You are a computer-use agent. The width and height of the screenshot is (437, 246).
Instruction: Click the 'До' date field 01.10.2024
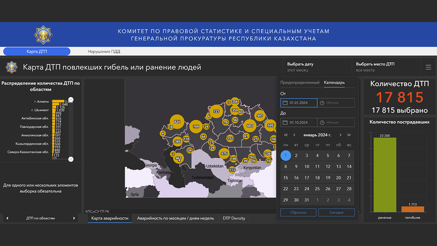(x=299, y=122)
